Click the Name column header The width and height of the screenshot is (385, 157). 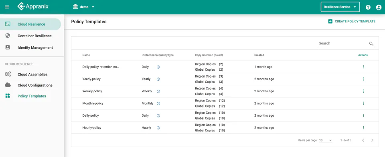coord(86,55)
